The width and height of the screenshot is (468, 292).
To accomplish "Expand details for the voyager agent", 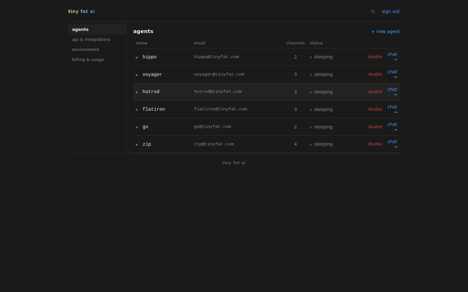I will click(x=137, y=75).
